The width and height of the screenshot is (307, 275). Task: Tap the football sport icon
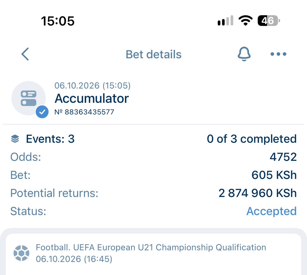click(21, 253)
